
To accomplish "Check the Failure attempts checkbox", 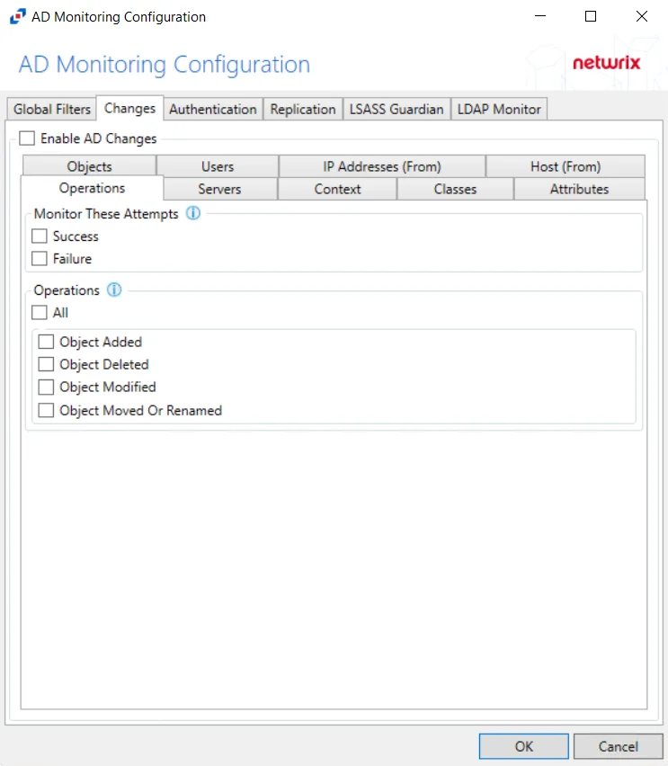I will pyautogui.click(x=39, y=258).
